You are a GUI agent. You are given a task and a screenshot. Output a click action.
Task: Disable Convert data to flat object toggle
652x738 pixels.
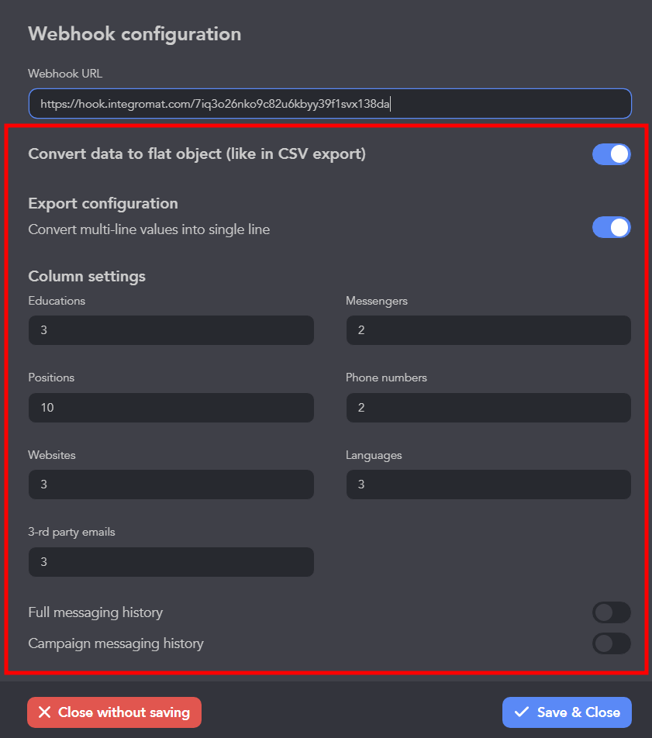click(611, 154)
